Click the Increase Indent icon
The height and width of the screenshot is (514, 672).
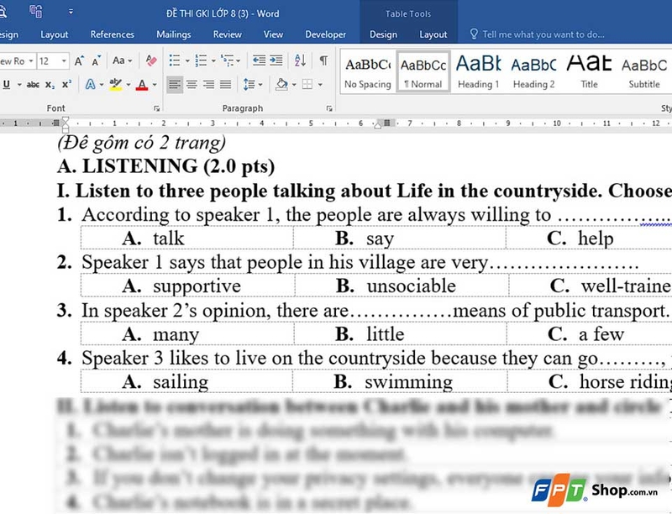(x=276, y=60)
